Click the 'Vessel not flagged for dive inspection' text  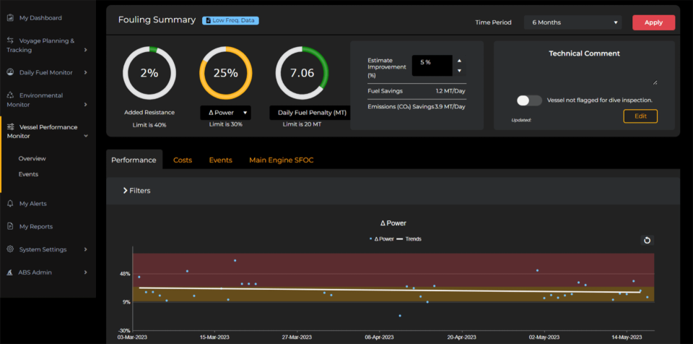[x=599, y=100]
